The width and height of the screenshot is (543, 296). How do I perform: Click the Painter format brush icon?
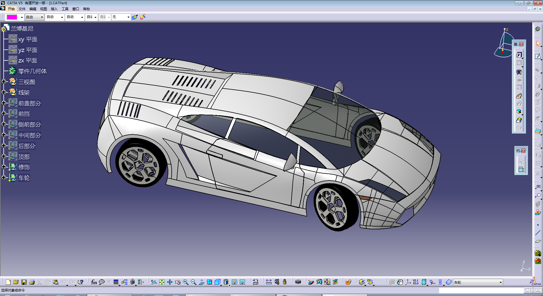(135, 17)
